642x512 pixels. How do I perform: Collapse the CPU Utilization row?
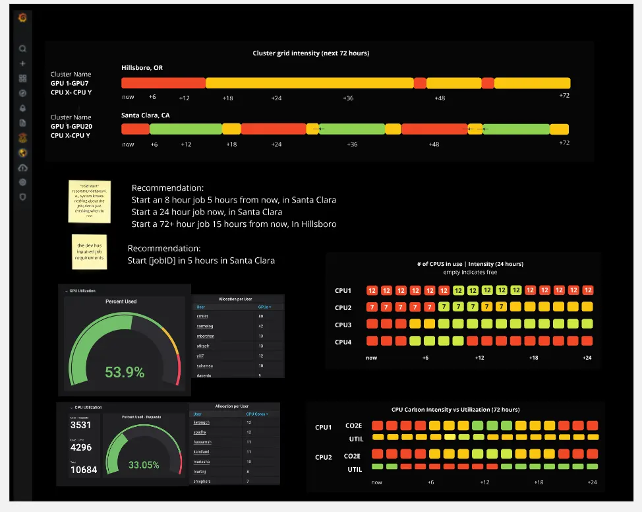click(x=86, y=408)
